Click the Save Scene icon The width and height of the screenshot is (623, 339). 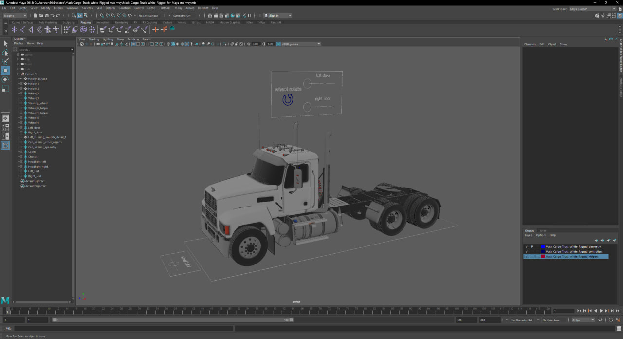point(46,16)
